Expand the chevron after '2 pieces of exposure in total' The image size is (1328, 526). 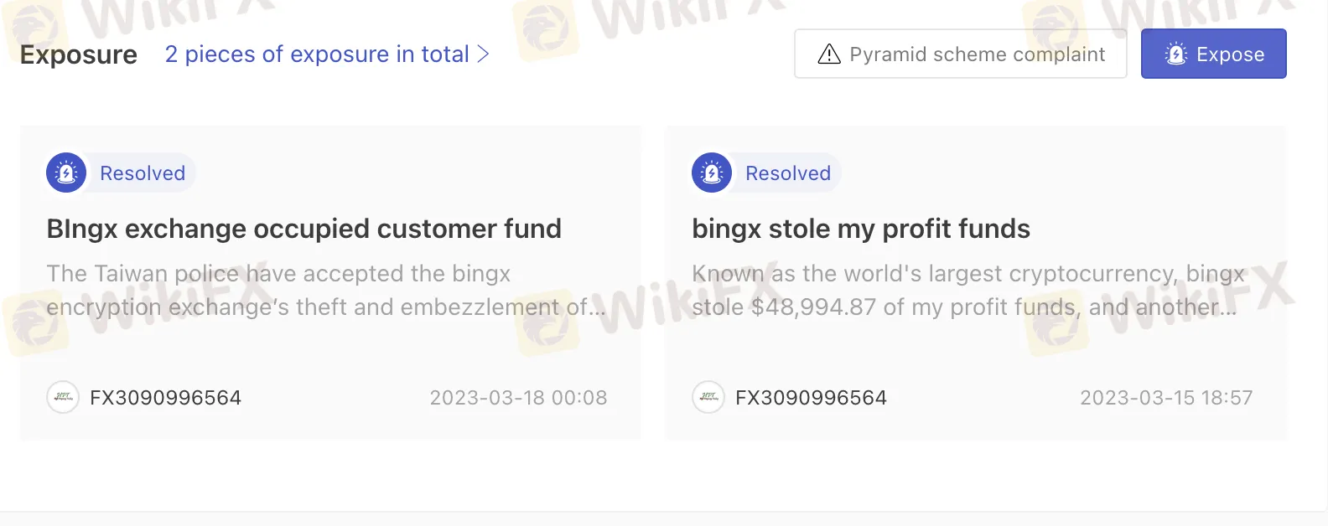point(483,54)
